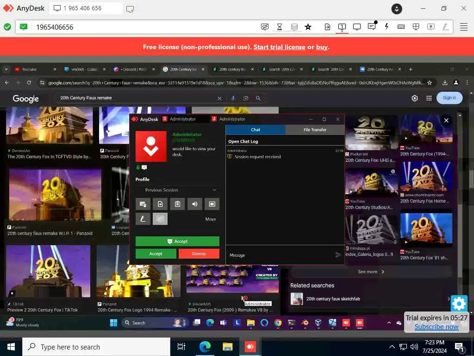Open 20th century faux remake W.I.P. 1 thumbnail
474x356 pixels.
[x=55, y=195]
